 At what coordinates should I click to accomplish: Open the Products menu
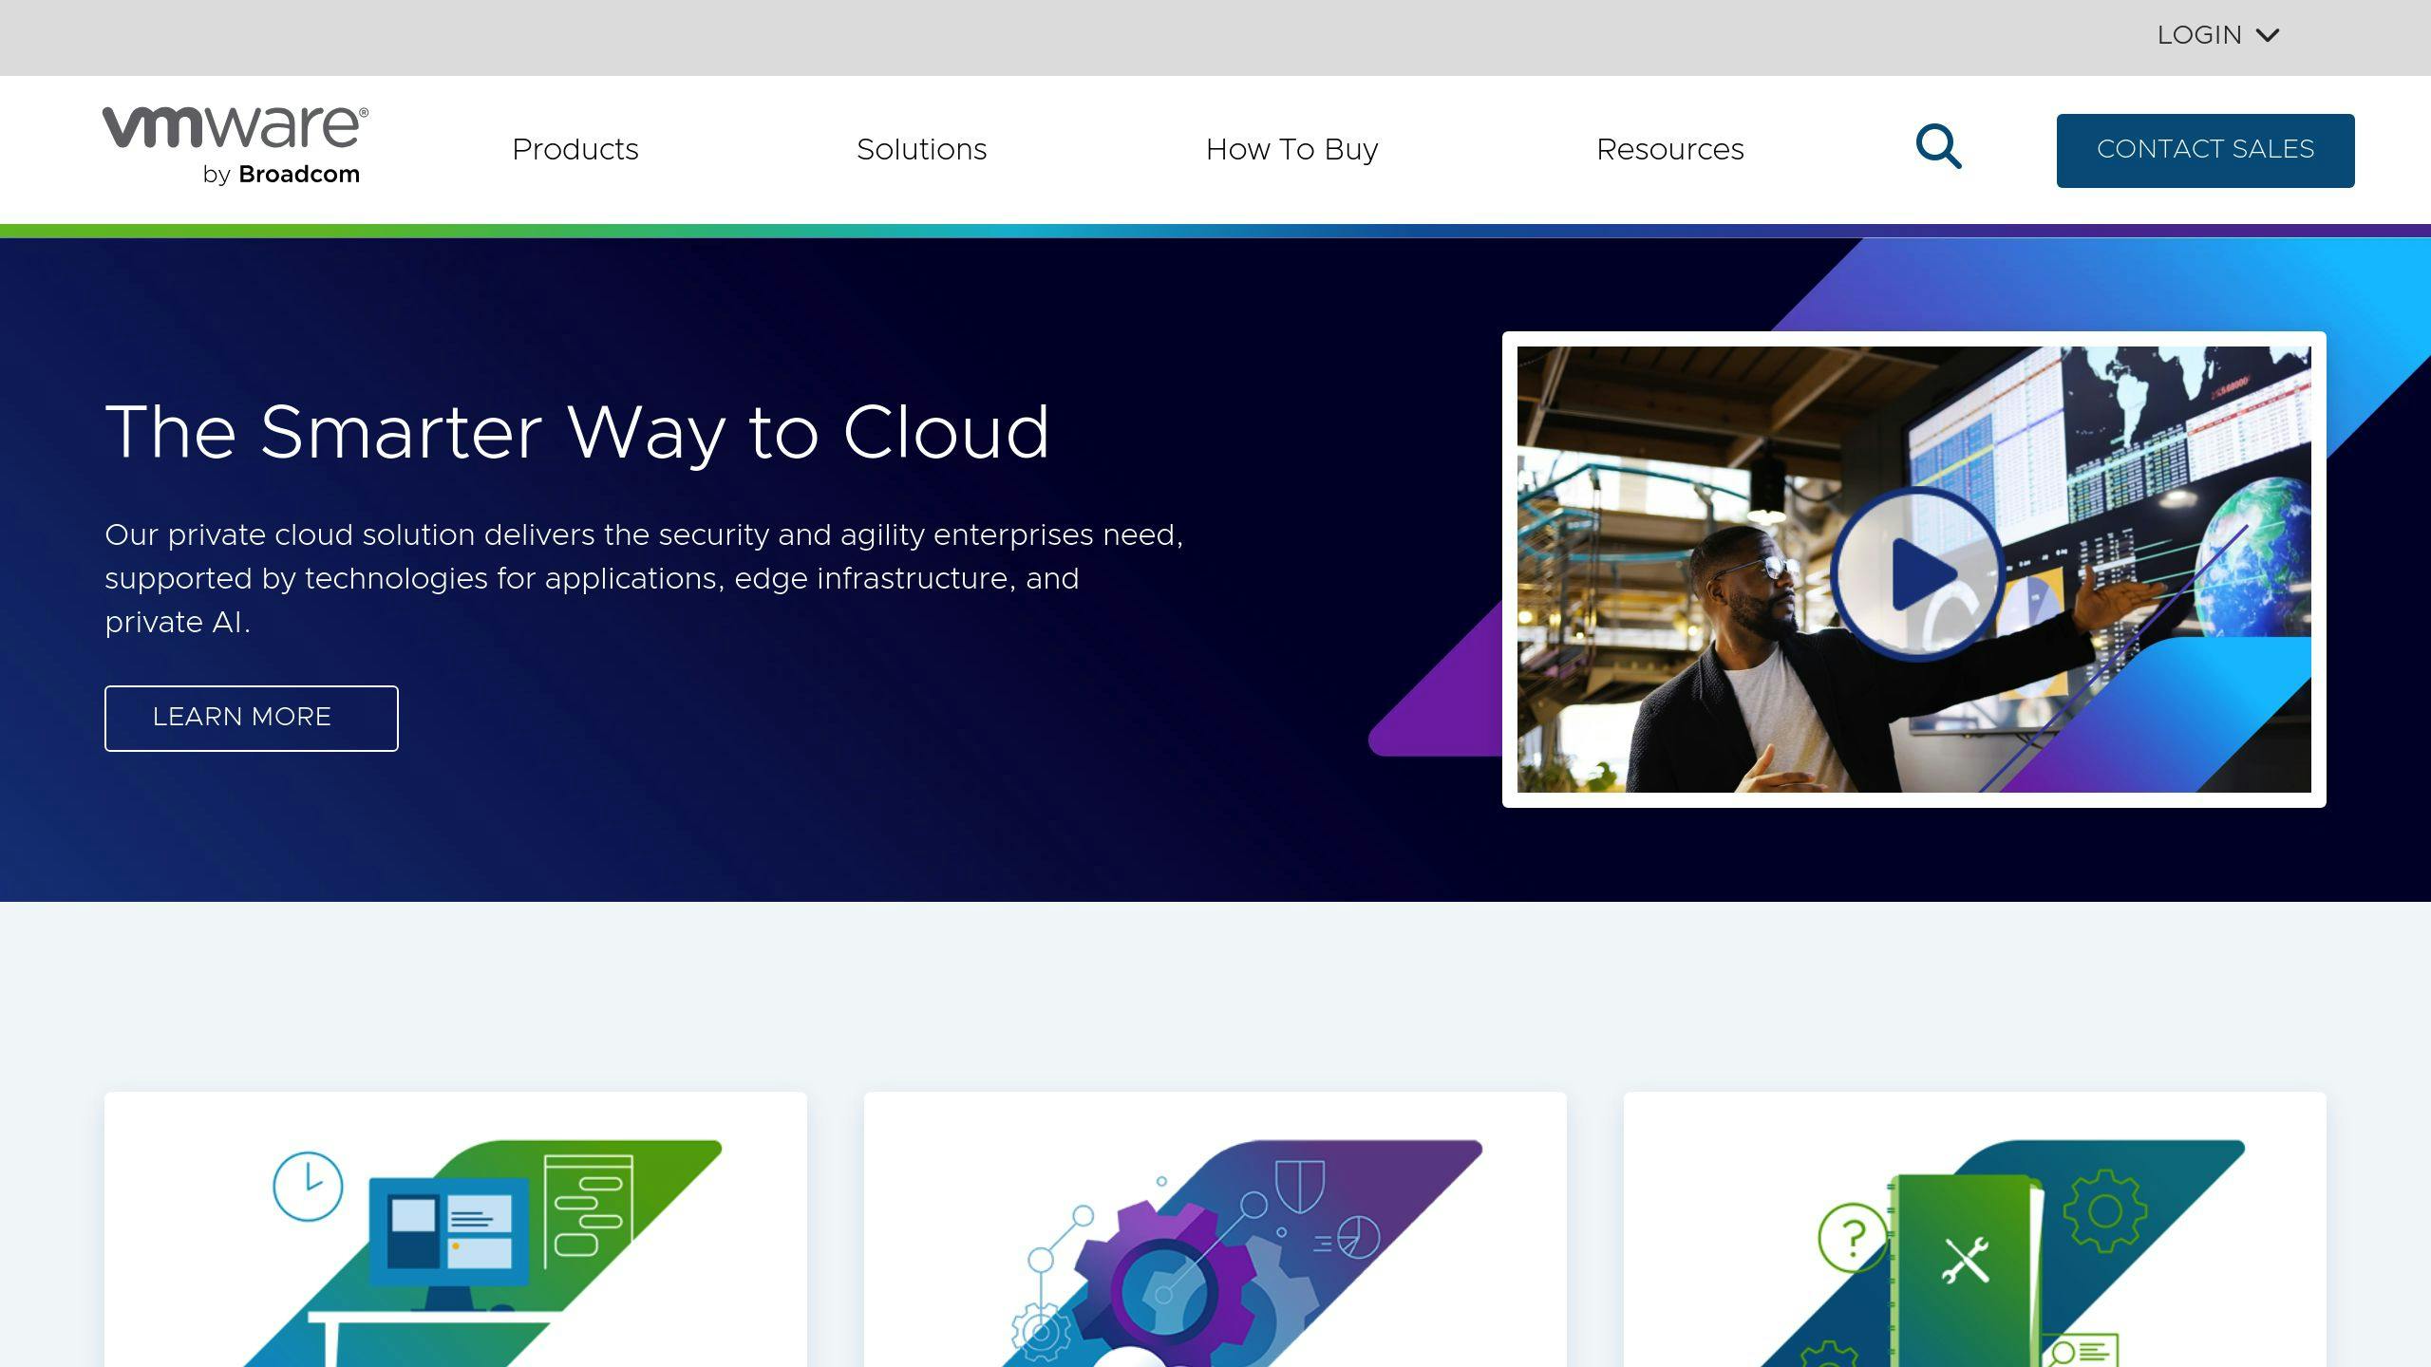(x=575, y=150)
